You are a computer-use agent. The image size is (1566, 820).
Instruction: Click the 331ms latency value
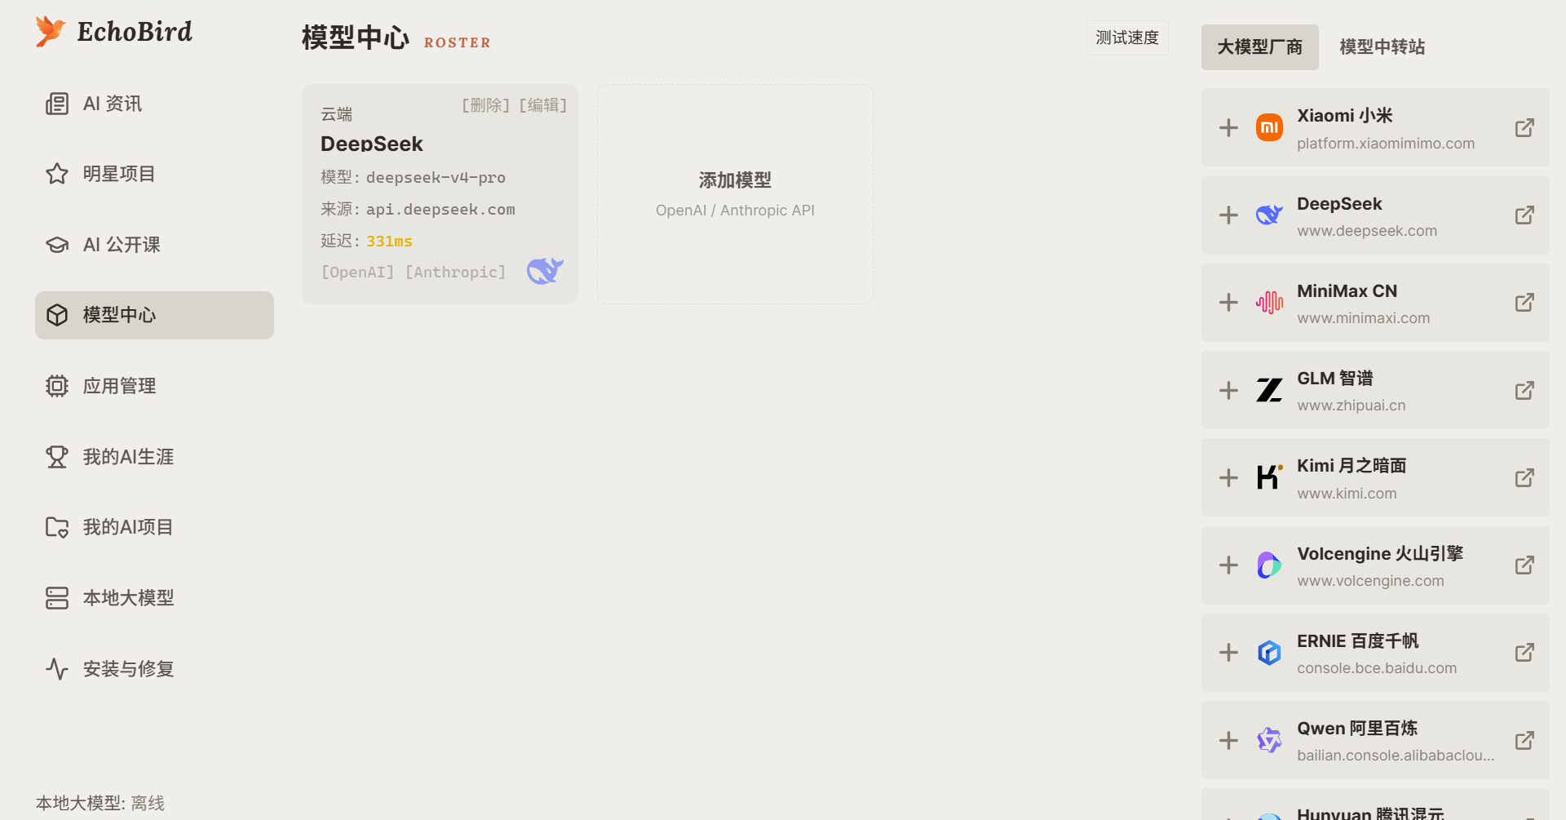(x=389, y=242)
